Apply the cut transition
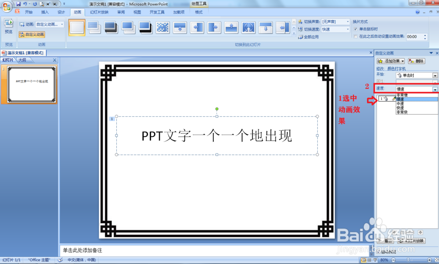The image size is (439, 264). click(x=128, y=27)
